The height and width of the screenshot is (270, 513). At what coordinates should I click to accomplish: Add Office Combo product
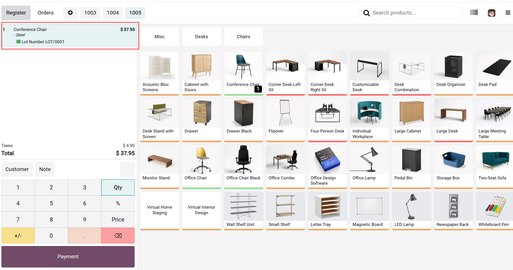click(x=285, y=167)
